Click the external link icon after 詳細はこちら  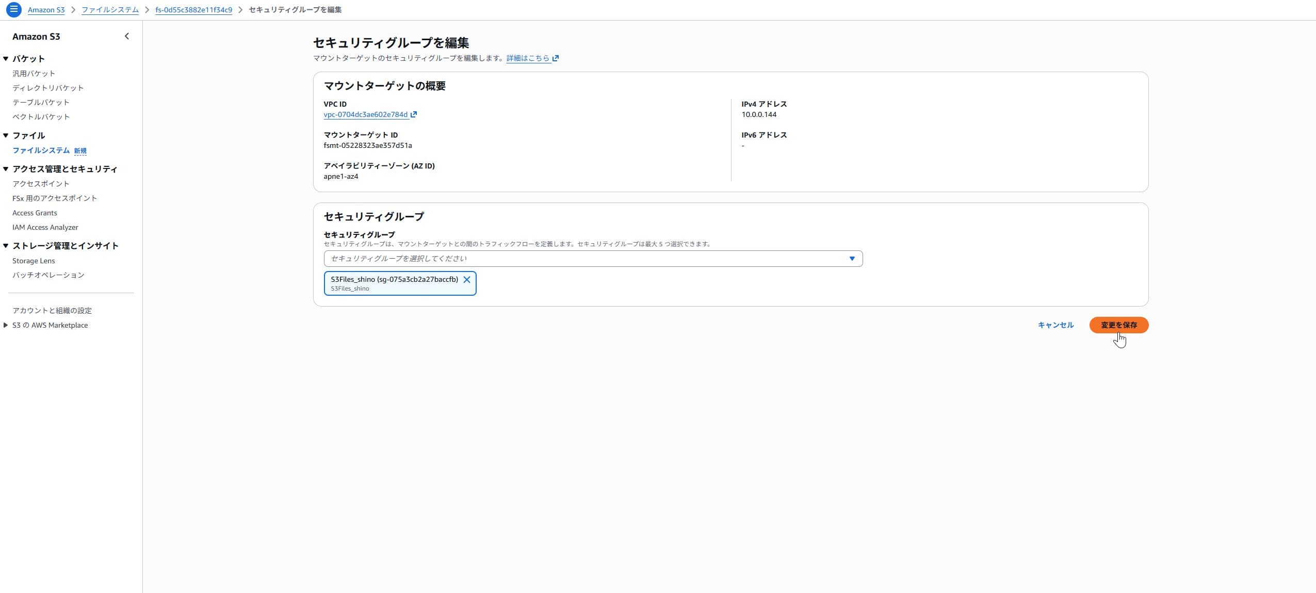click(x=556, y=58)
